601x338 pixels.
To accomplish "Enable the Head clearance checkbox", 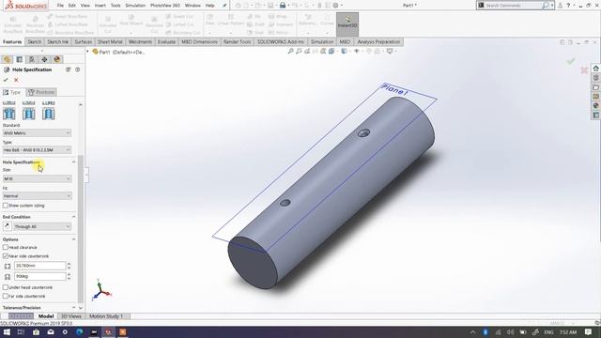I will click(x=6, y=247).
